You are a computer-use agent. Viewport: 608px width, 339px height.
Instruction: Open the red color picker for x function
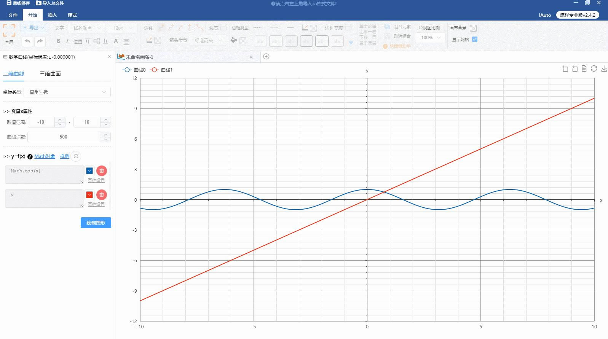click(89, 195)
